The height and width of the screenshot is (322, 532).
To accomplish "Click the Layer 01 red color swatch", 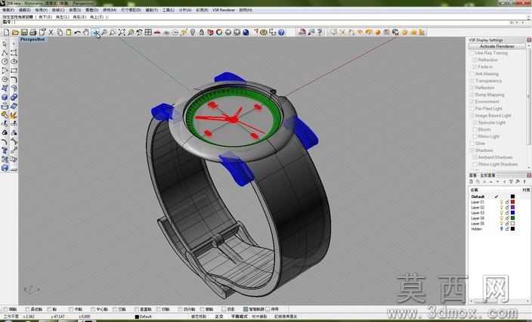I will click(512, 202).
